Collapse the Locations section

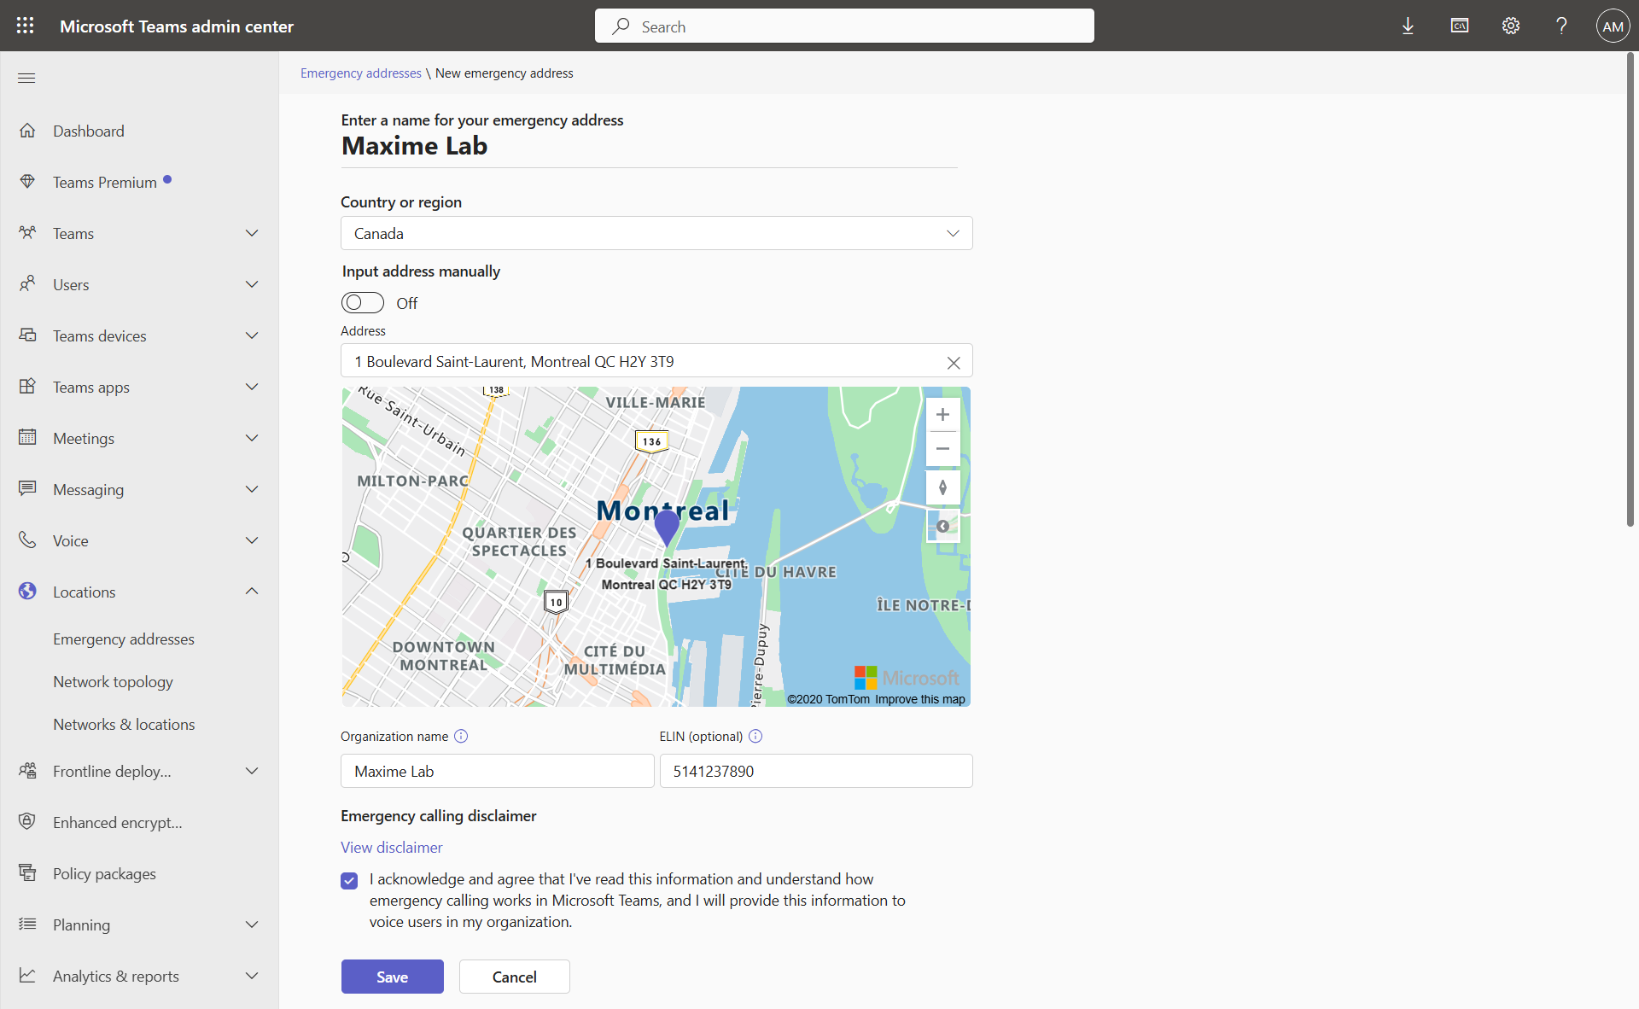(252, 592)
